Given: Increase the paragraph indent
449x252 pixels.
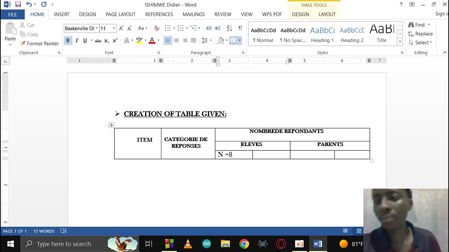Looking at the screenshot, I should click(218, 28).
